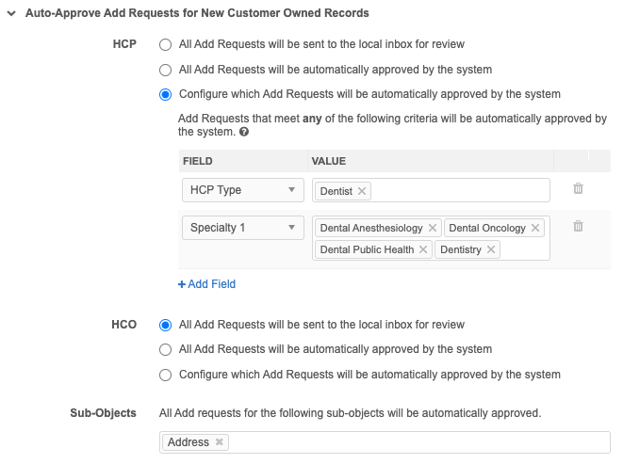Collapse the Auto-Approve Add Requests section

pyautogui.click(x=11, y=13)
